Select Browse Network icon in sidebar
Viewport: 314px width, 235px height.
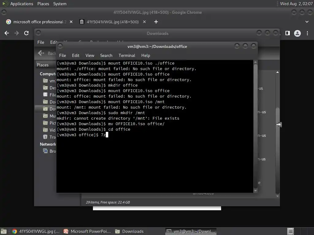[45, 151]
